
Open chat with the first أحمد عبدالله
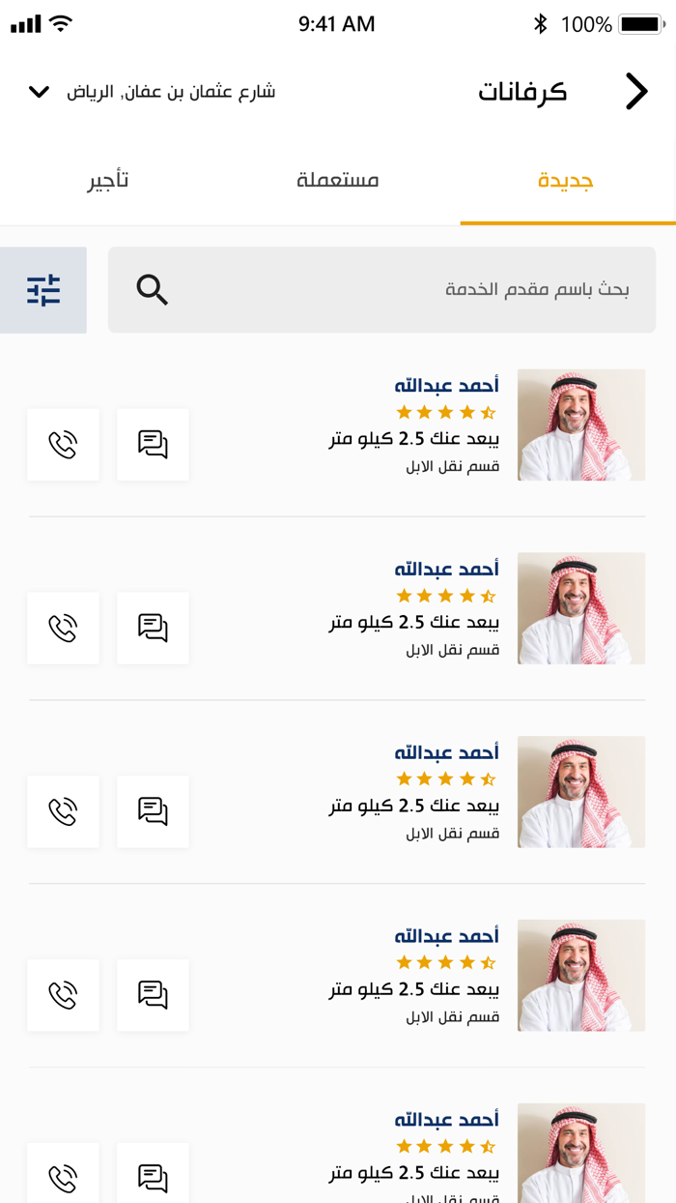(x=153, y=444)
